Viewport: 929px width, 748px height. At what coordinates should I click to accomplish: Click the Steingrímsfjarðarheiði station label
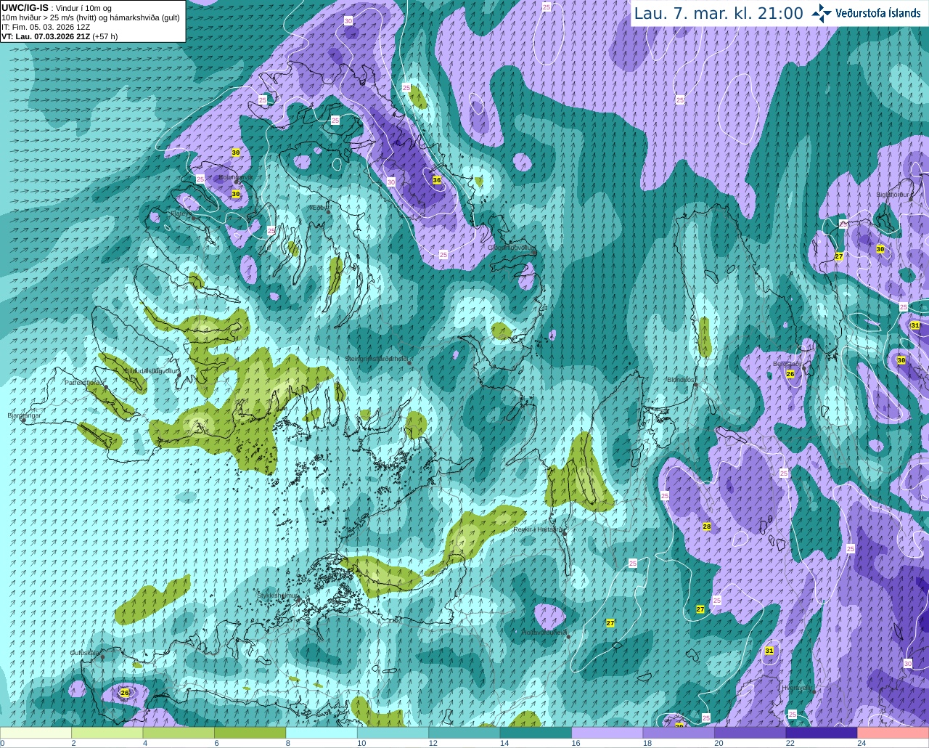(377, 359)
